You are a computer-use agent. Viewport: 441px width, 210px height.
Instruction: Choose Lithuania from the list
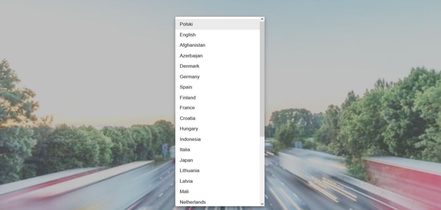[217, 171]
